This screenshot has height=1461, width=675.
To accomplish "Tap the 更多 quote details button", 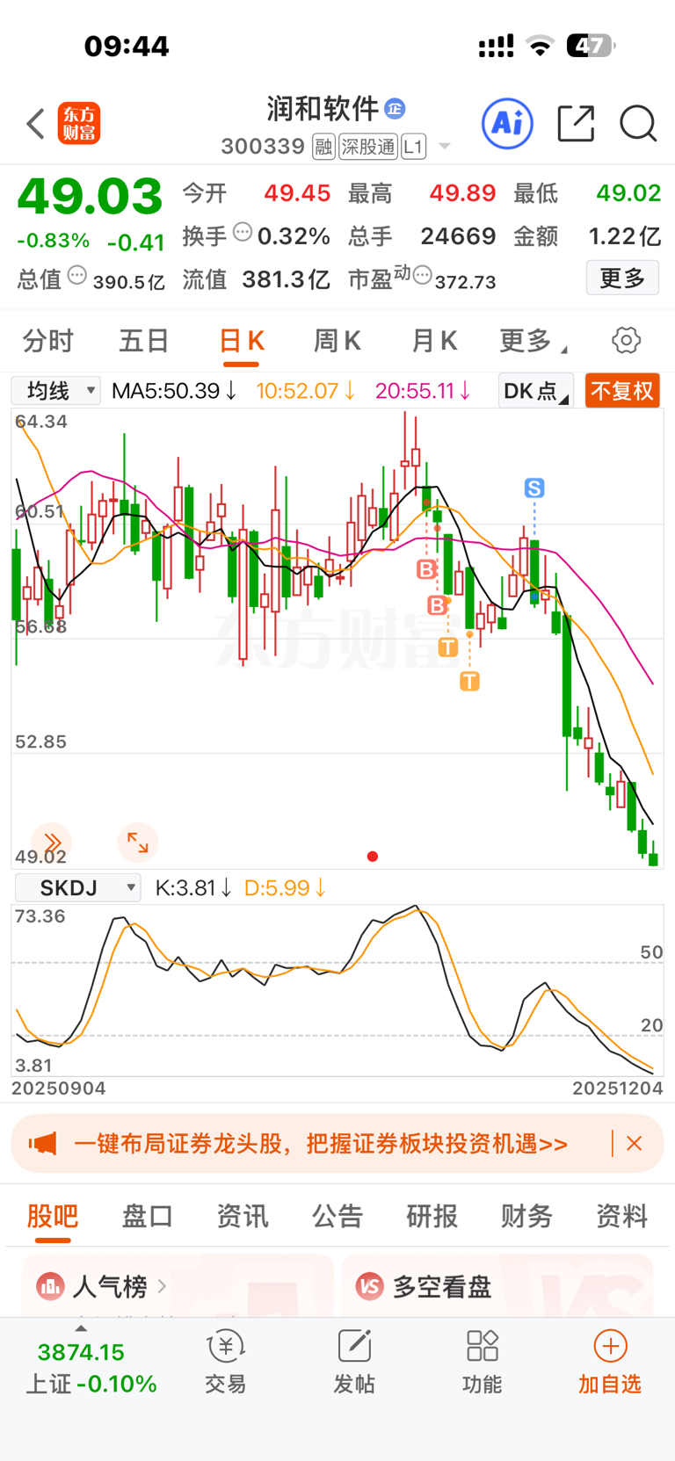I will click(x=622, y=278).
